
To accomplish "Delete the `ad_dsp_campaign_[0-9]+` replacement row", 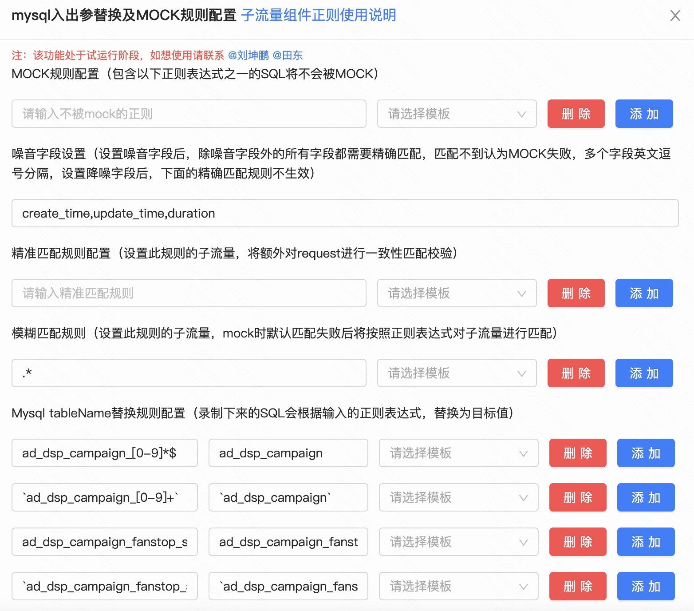I will tap(578, 497).
